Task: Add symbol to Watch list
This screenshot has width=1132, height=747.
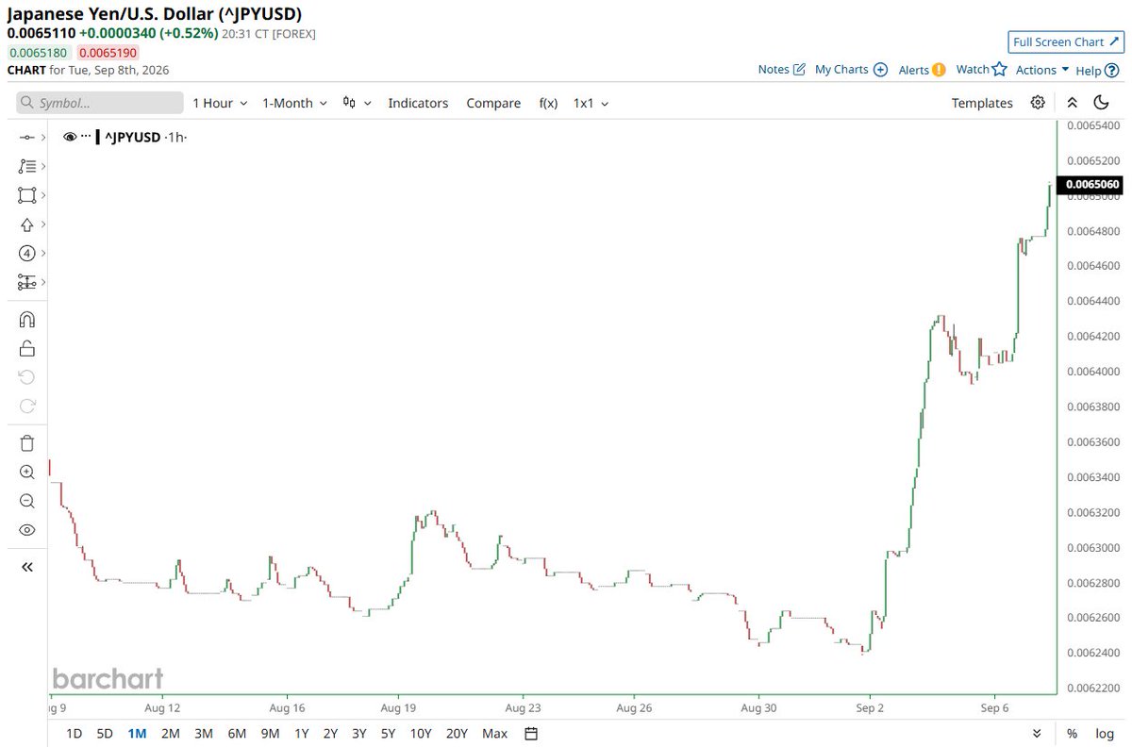Action: point(981,69)
